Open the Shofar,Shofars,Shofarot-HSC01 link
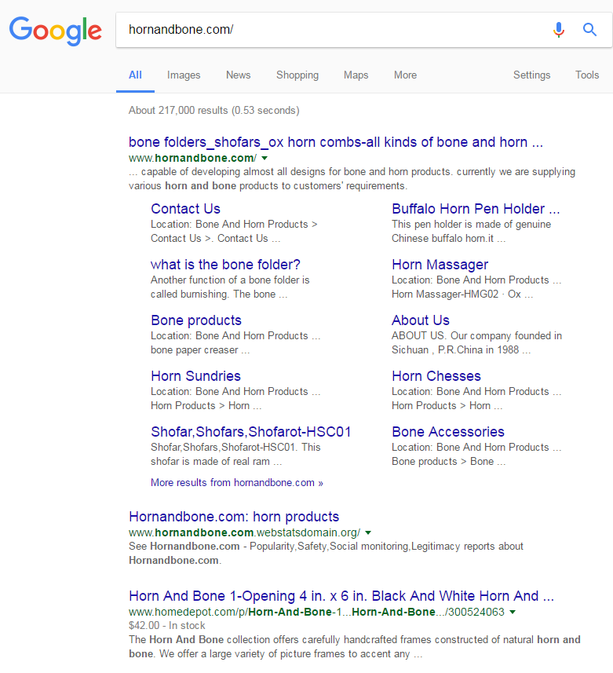The height and width of the screenshot is (673, 613). pos(251,432)
